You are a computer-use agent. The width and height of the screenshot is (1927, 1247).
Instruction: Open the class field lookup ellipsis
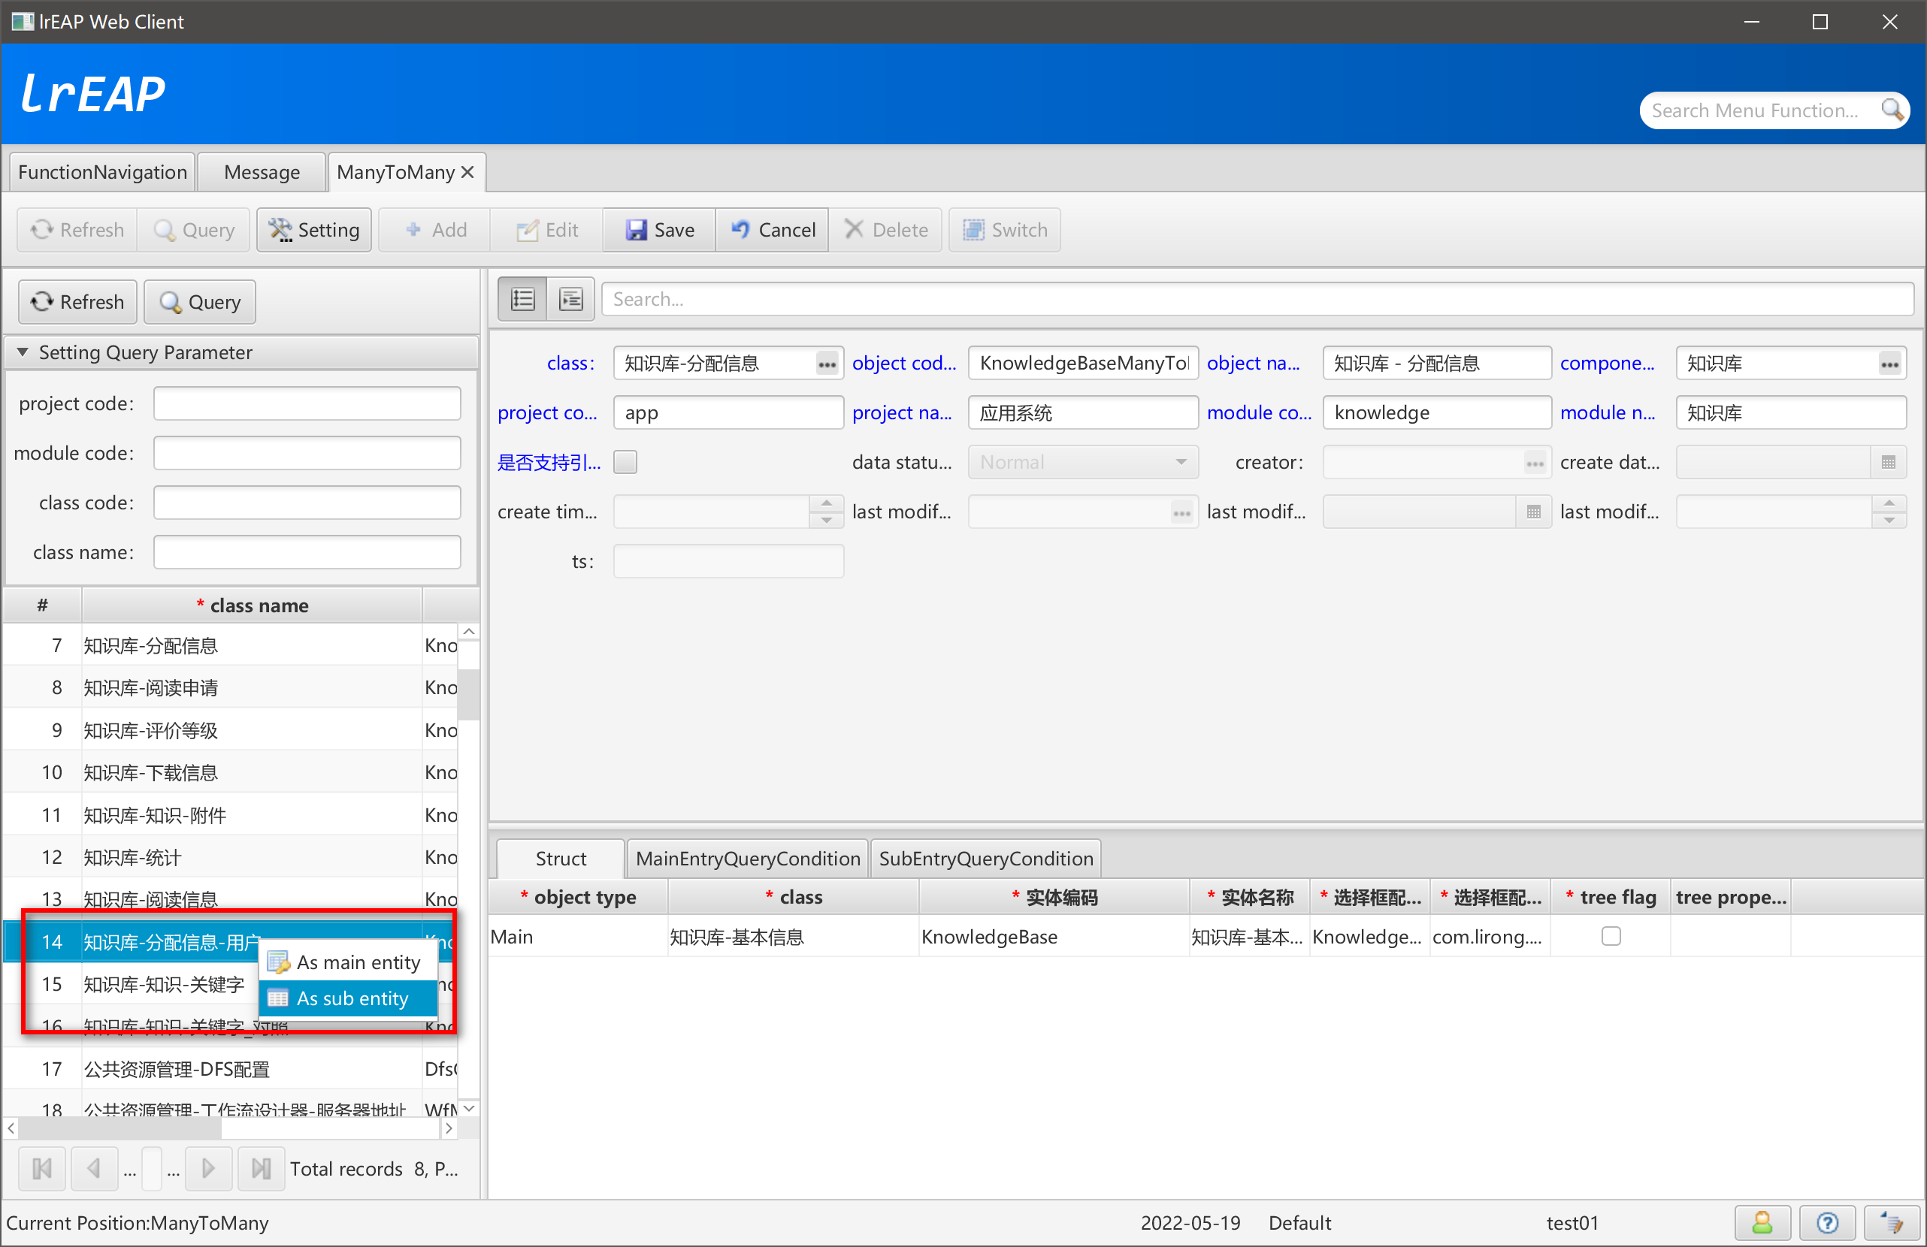[x=827, y=364]
